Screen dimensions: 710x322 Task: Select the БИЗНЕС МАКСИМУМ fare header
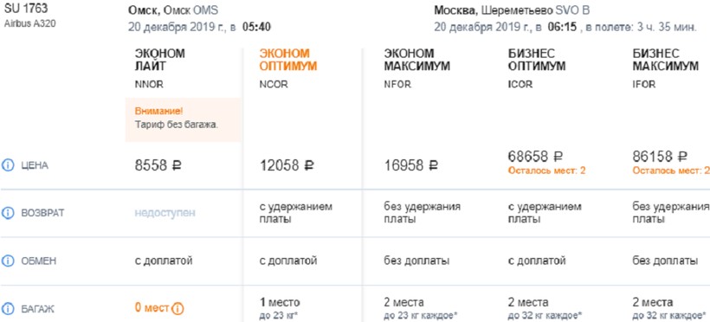point(665,60)
